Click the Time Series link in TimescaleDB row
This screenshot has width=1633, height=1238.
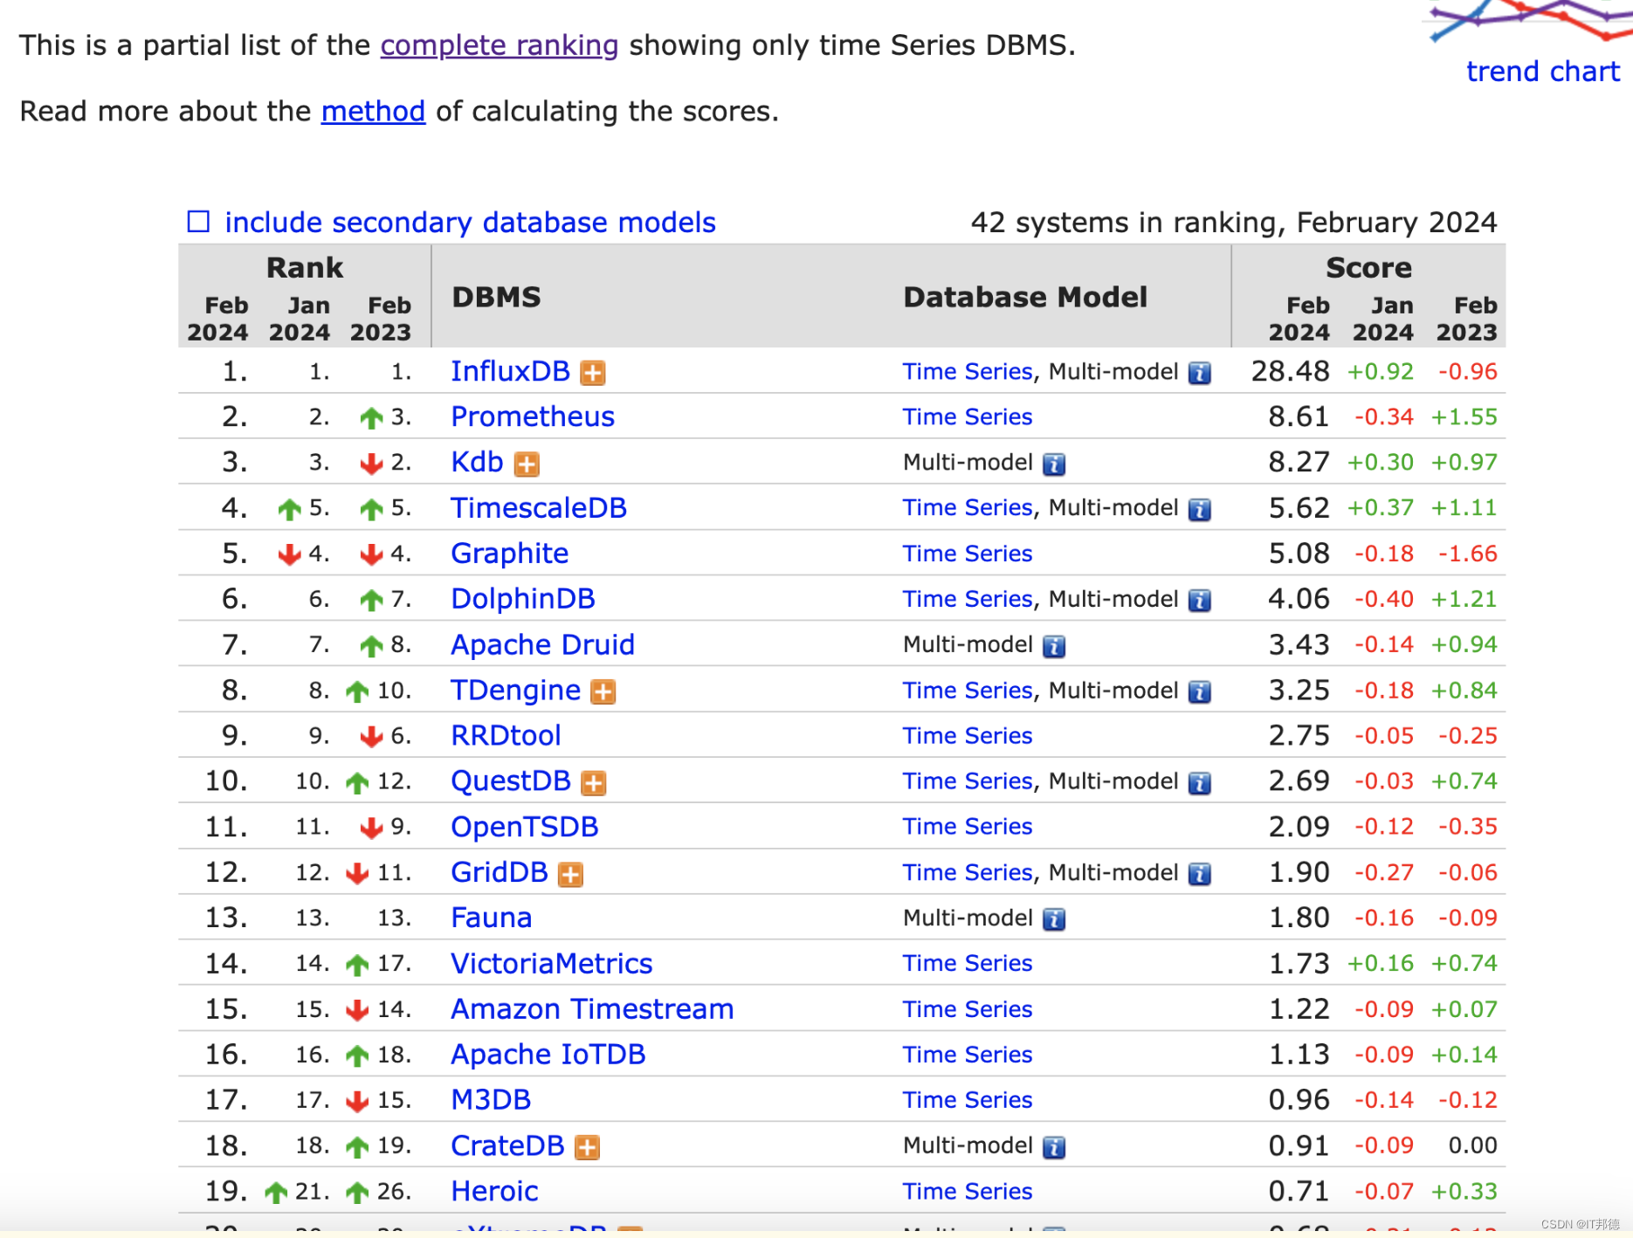[x=968, y=507]
